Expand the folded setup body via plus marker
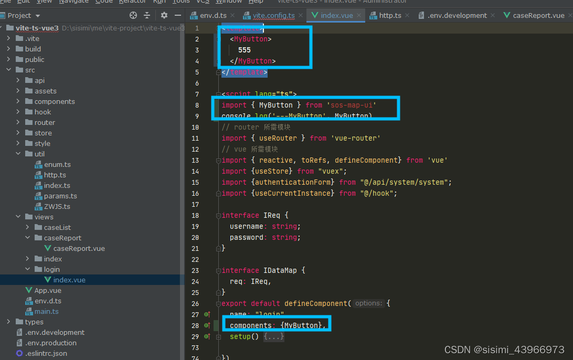This screenshot has width=573, height=360. pos(218,337)
